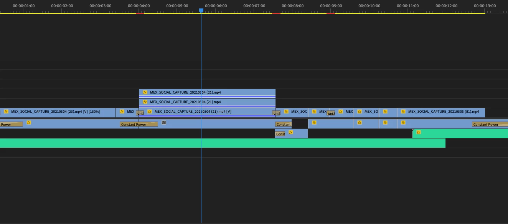The image size is (508, 224).
Task: Click fx badge on green audio clip near 00:00:11:00
Action: (419, 132)
